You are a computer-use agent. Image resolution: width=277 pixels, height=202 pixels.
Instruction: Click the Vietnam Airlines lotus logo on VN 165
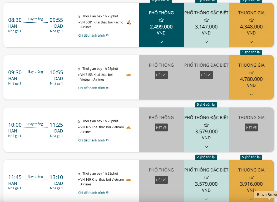click(x=128, y=127)
